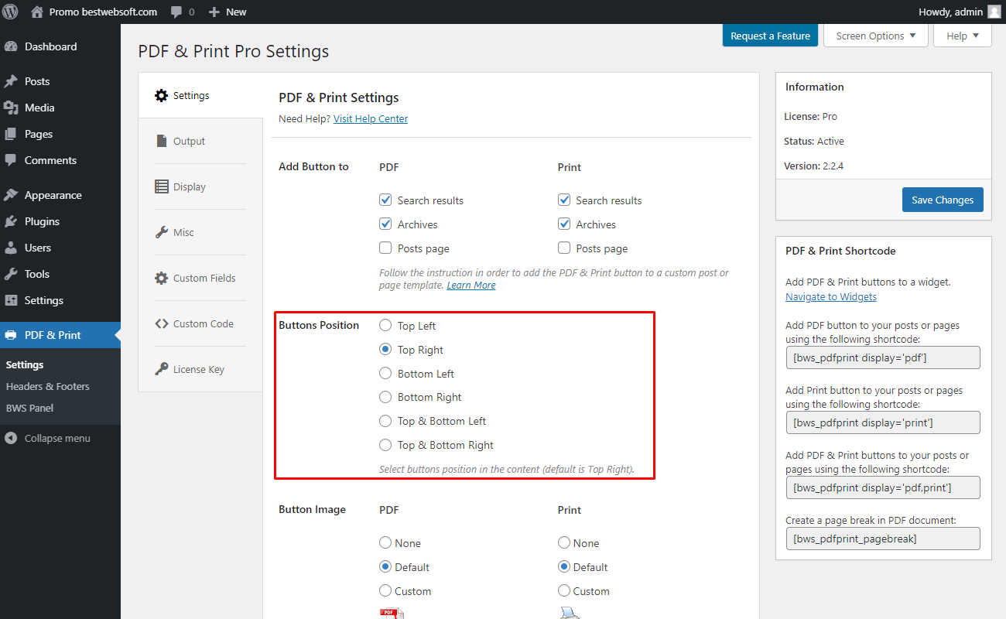Click the document icon on Output tab
1006x619 pixels.
[x=161, y=141]
